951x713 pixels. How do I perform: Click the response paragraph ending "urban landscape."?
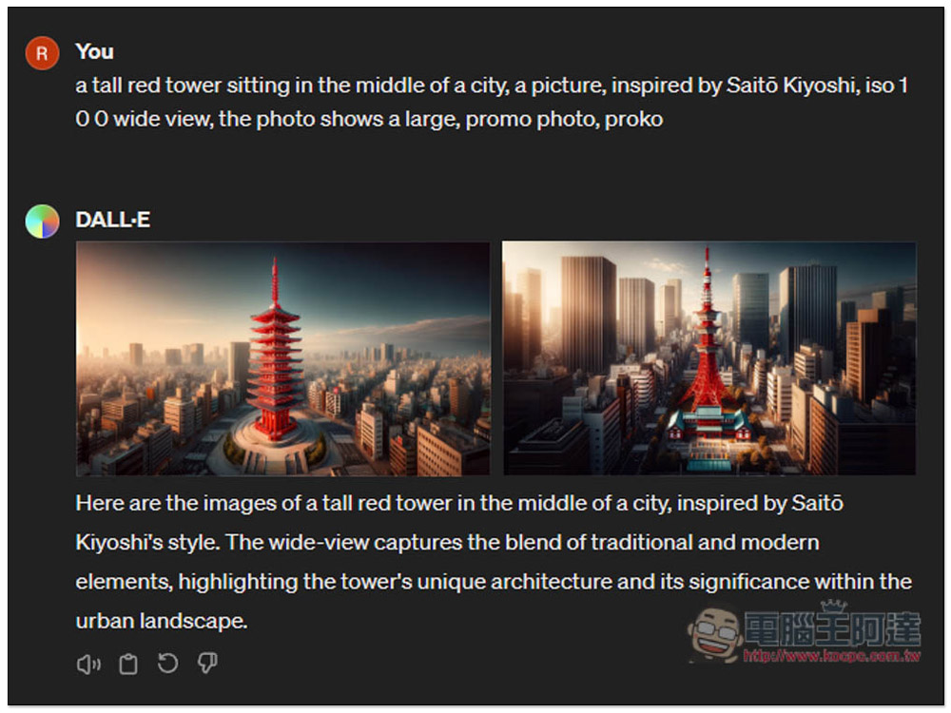[x=494, y=562]
